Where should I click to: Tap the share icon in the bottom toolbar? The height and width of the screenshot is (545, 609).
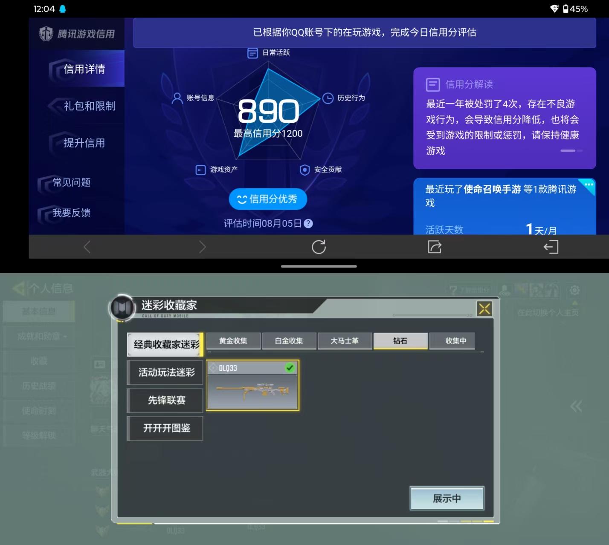coord(435,247)
